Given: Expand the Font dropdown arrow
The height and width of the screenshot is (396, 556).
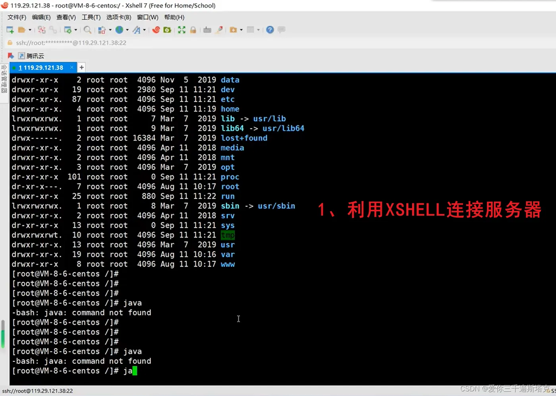Looking at the screenshot, I should 144,30.
